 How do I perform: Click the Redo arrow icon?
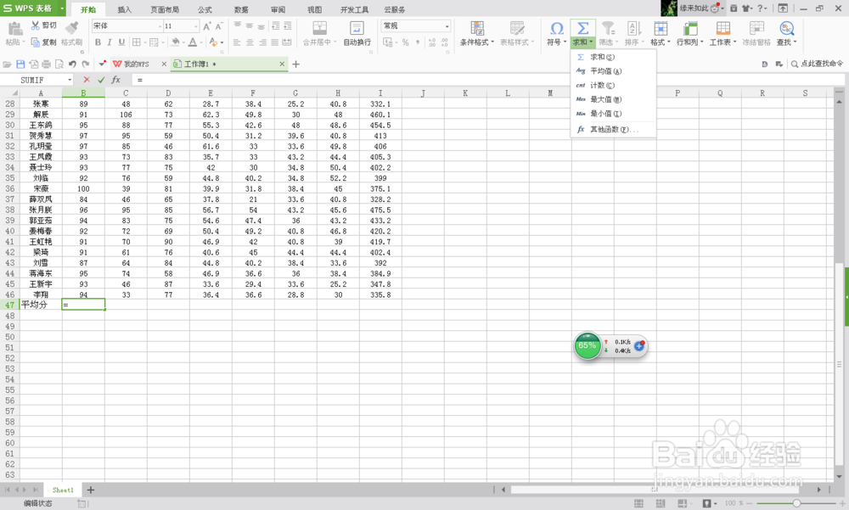tap(86, 64)
